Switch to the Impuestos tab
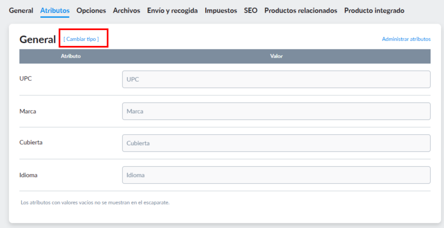444x228 pixels. 221,11
